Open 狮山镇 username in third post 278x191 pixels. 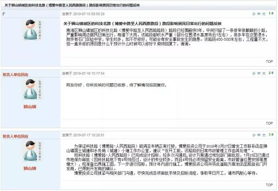click(30, 168)
